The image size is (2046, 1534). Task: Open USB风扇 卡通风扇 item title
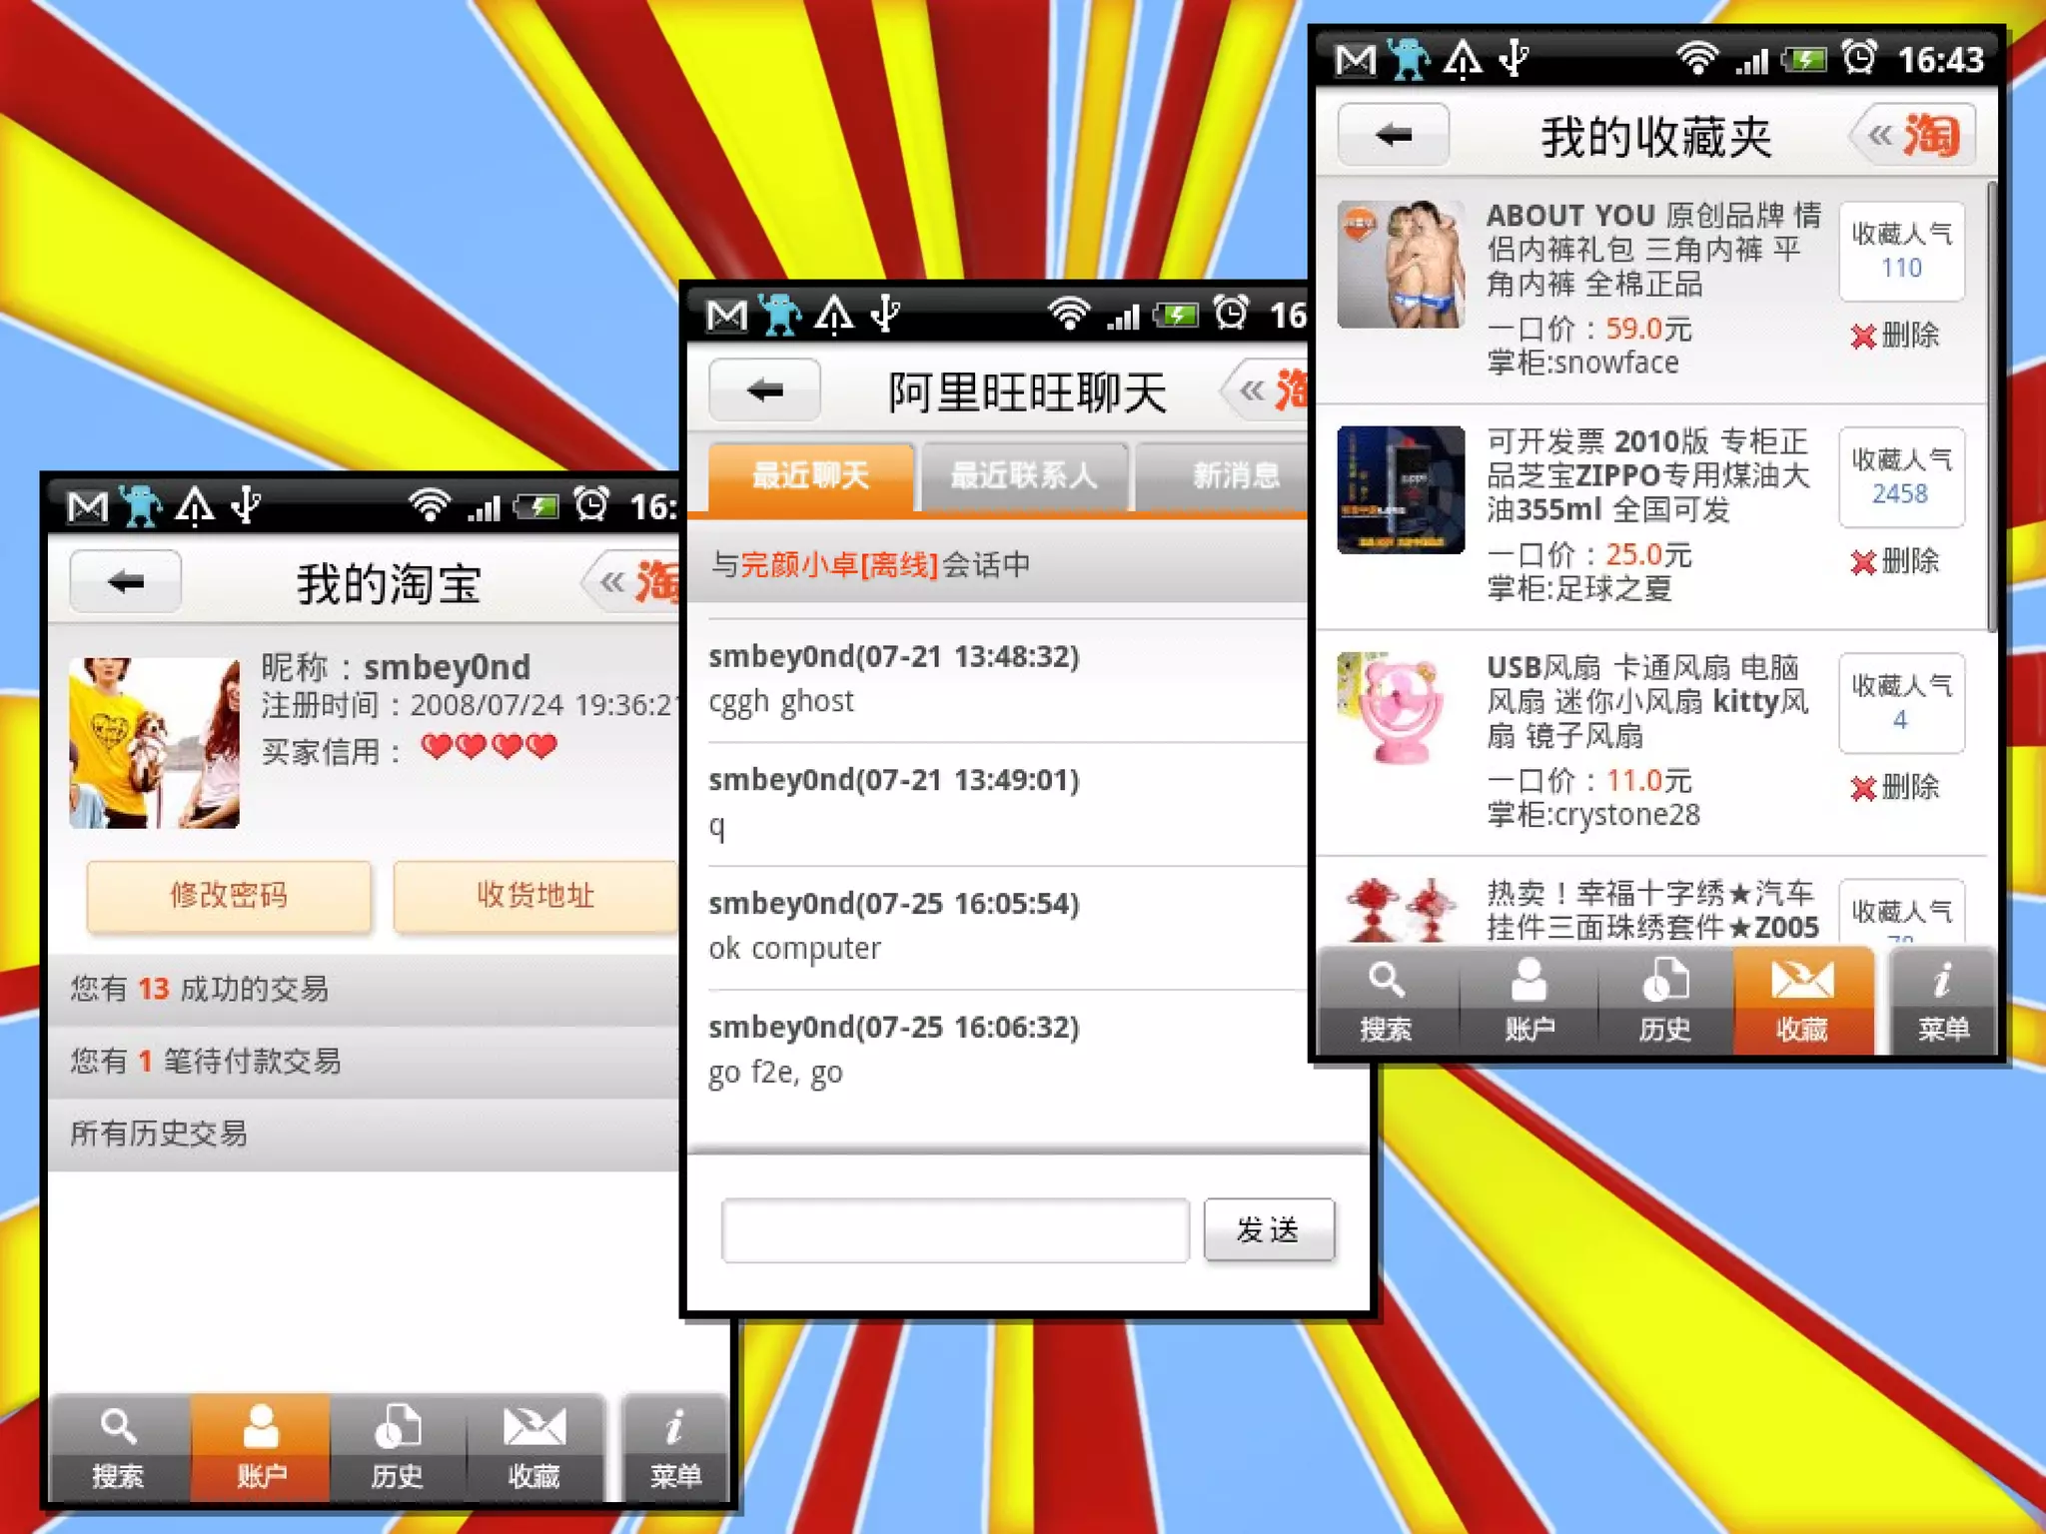1648,702
